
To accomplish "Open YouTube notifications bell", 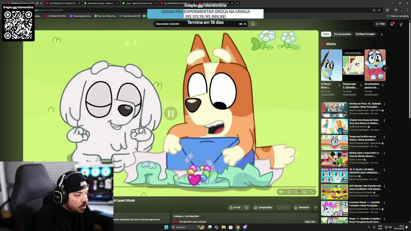I will [x=392, y=24].
